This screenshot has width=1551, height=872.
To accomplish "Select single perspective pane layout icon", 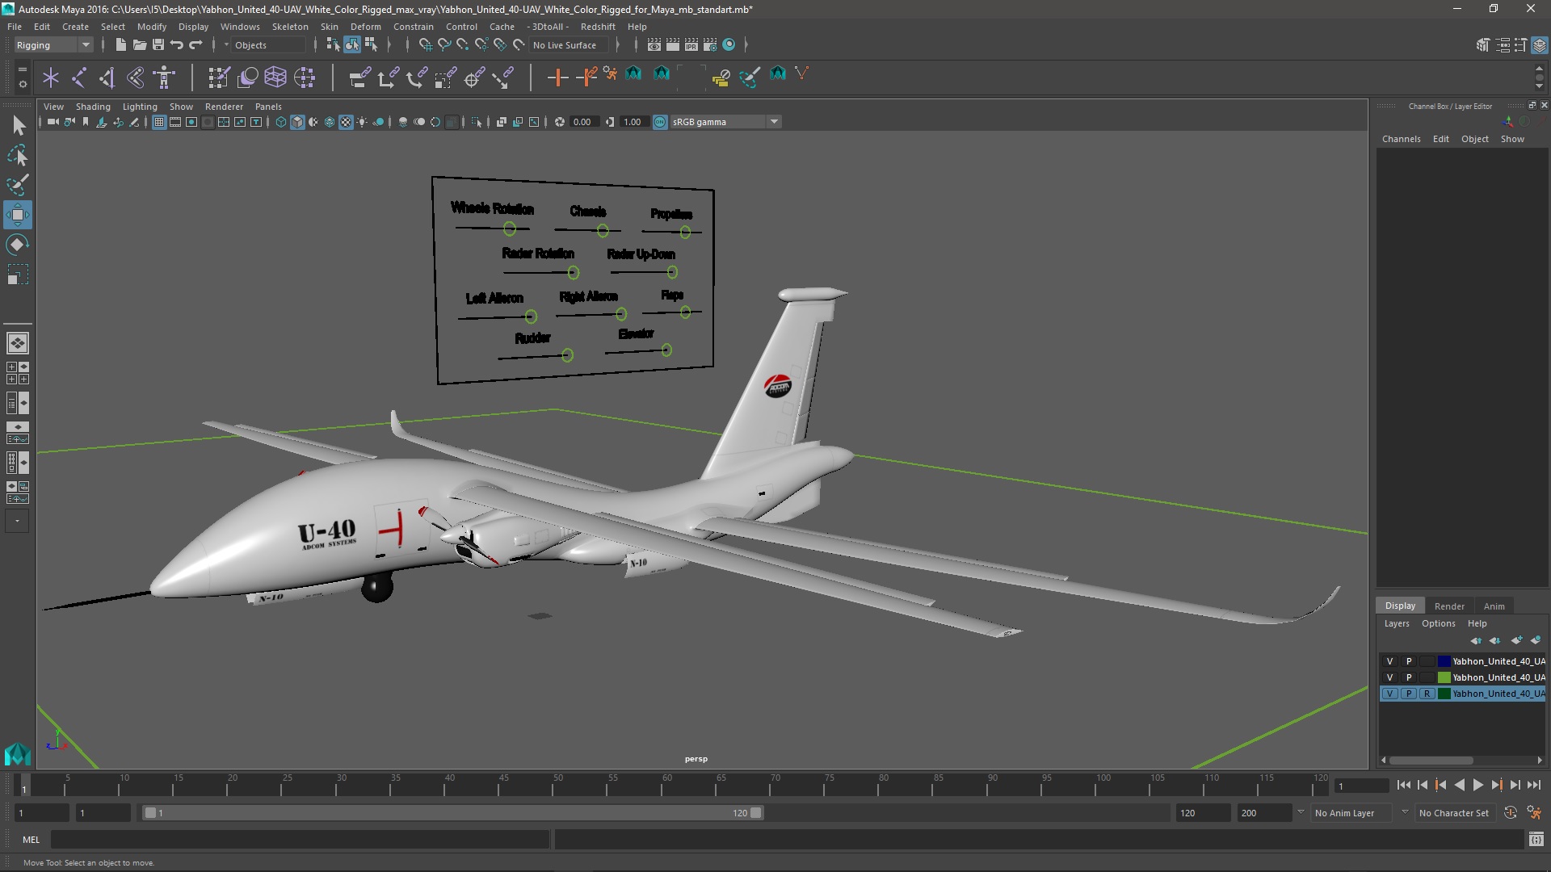I will click(x=18, y=343).
